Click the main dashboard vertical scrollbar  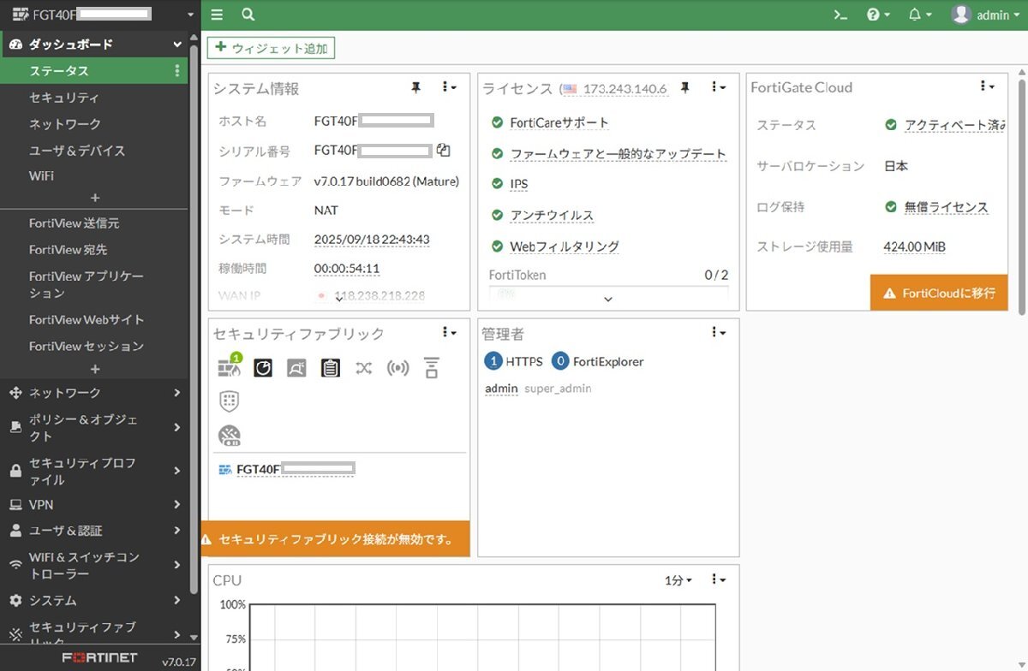[1021, 197]
